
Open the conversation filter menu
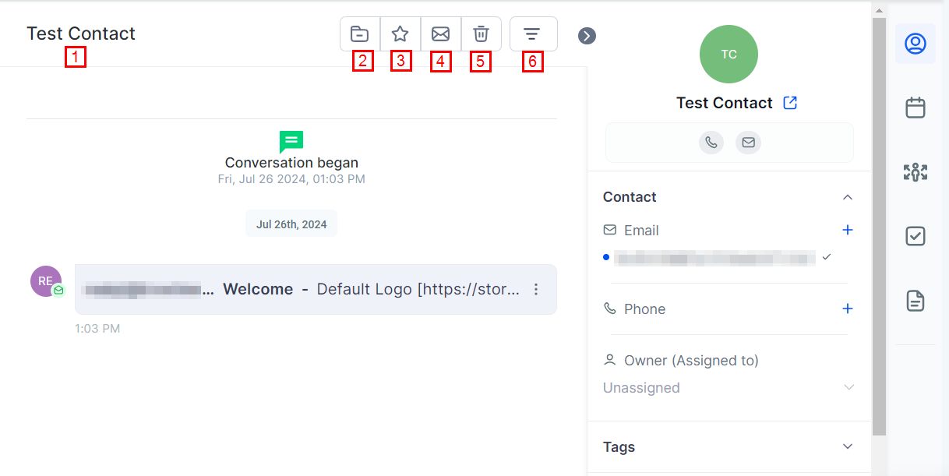(x=532, y=34)
